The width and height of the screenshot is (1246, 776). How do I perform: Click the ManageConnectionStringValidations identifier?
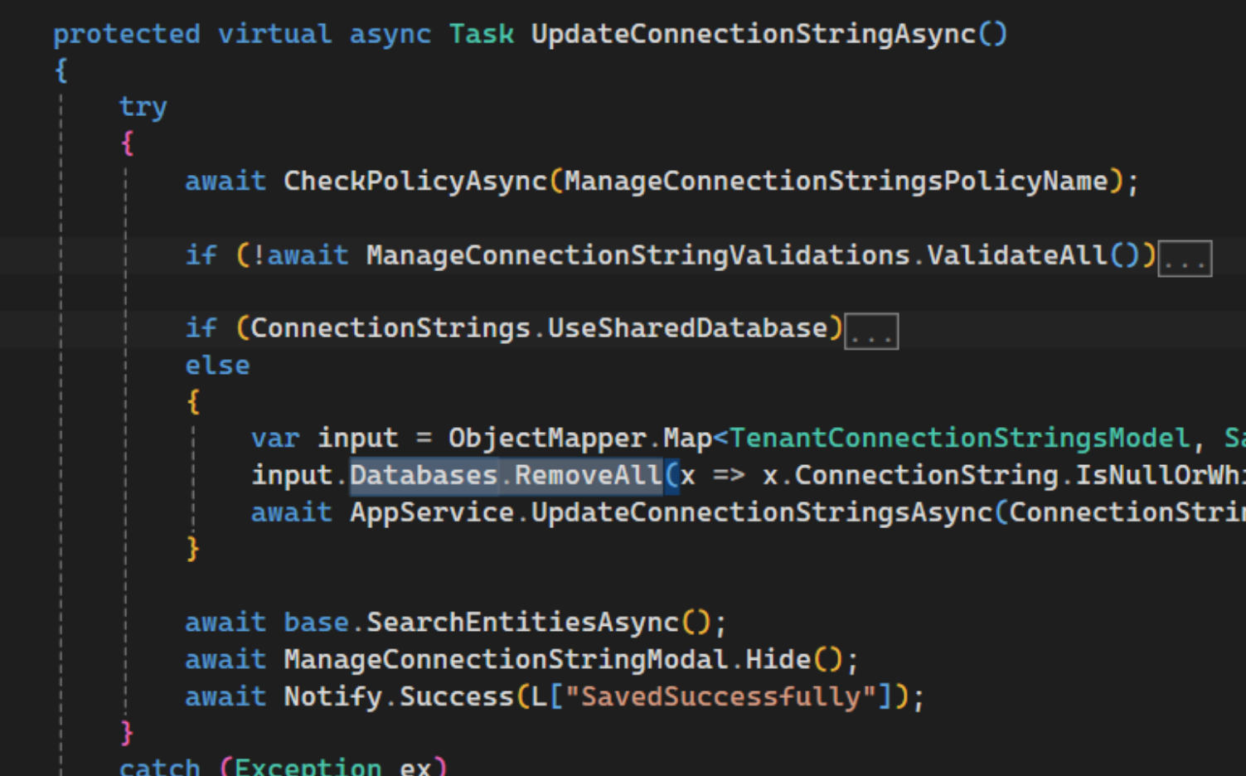pos(638,255)
